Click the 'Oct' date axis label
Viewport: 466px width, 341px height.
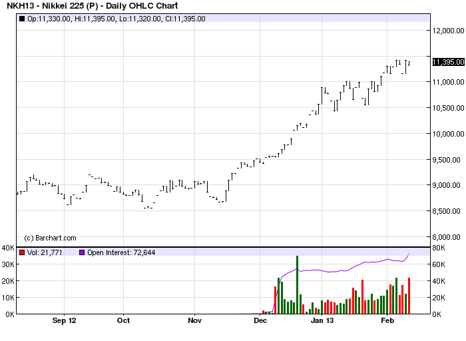pyautogui.click(x=123, y=320)
